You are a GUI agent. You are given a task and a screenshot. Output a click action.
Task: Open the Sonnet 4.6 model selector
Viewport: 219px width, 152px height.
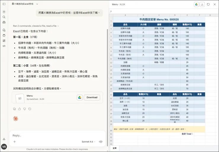pos(88,142)
